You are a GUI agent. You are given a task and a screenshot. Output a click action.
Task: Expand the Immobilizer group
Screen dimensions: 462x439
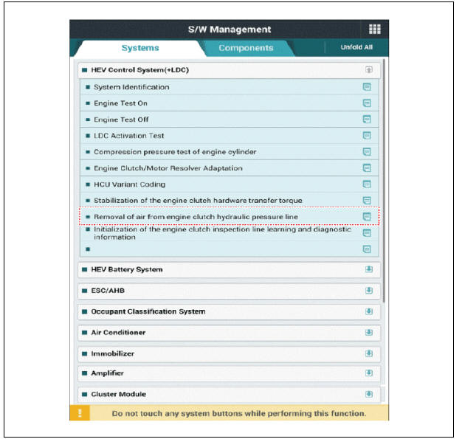point(368,353)
